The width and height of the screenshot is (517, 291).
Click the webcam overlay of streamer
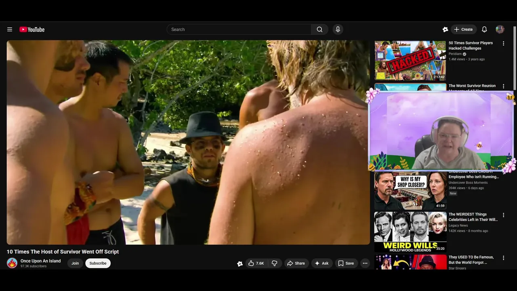(441, 131)
